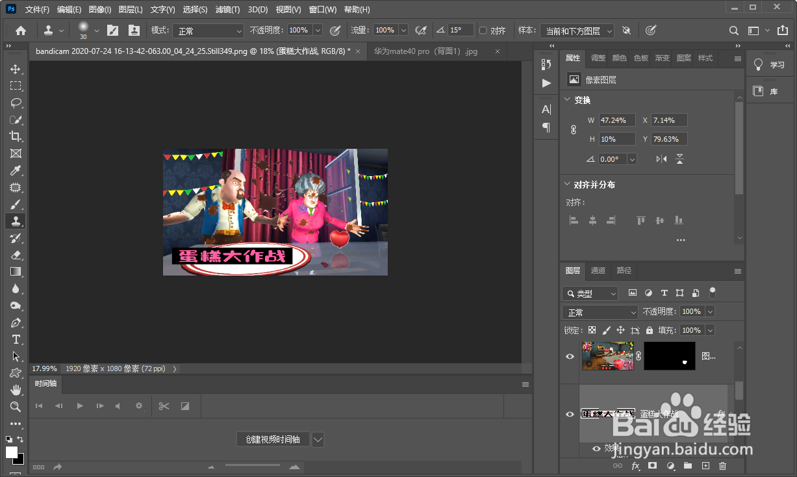Create a new group folder icon
This screenshot has width=797, height=477.
(x=688, y=466)
